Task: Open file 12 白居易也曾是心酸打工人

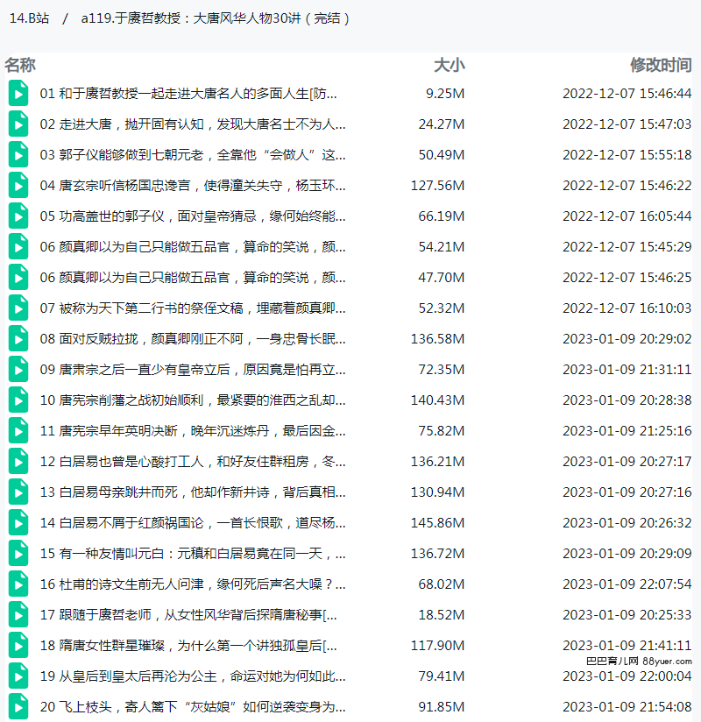Action: pyautogui.click(x=193, y=462)
